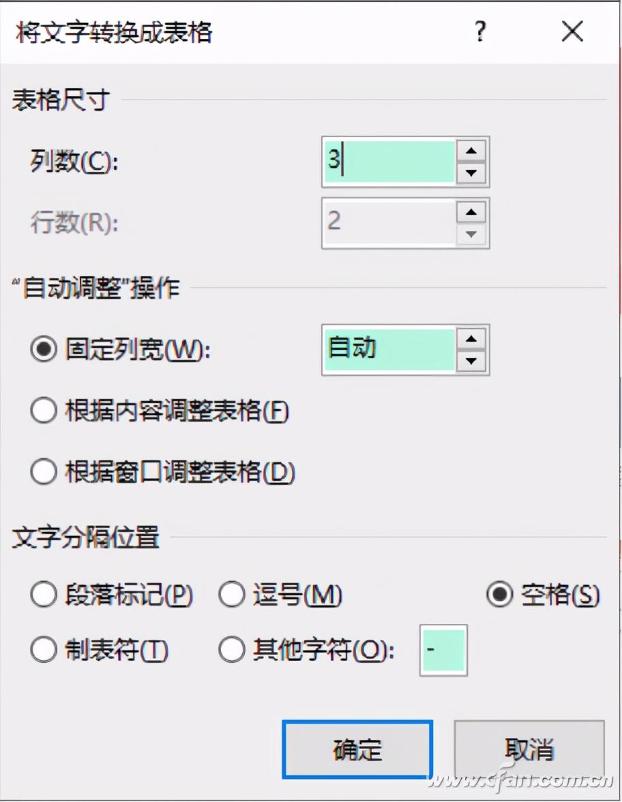Close the convert text to table dialog
This screenshot has width=622, height=802.
tap(572, 31)
